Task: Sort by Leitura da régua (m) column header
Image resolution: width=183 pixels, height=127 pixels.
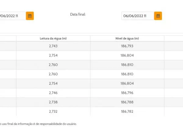Action: tap(53, 38)
